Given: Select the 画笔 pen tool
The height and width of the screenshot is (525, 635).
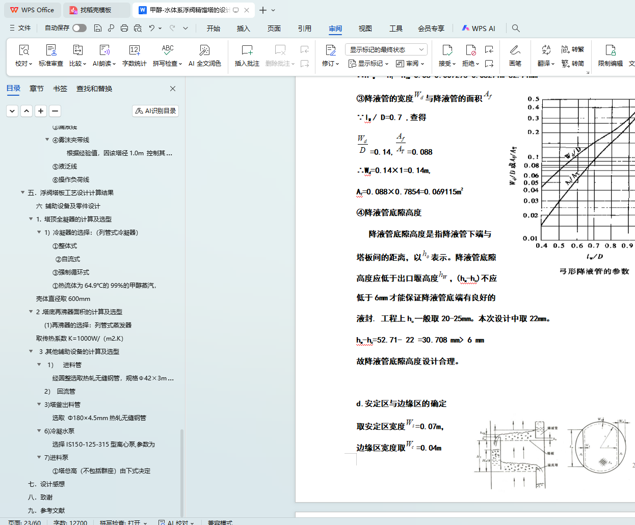Looking at the screenshot, I should coord(515,50).
